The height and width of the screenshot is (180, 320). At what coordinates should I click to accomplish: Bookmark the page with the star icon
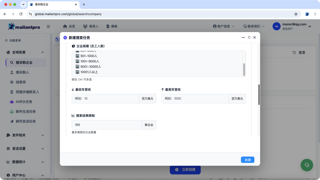(296, 14)
